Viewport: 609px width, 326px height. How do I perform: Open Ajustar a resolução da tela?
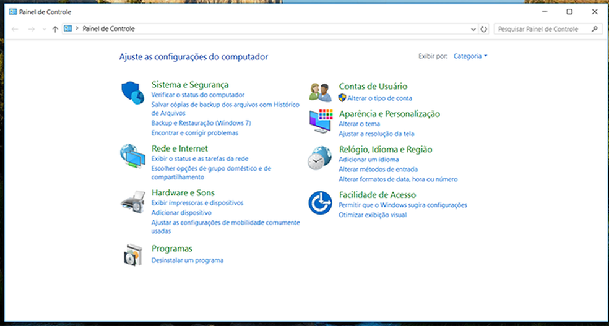tap(376, 134)
